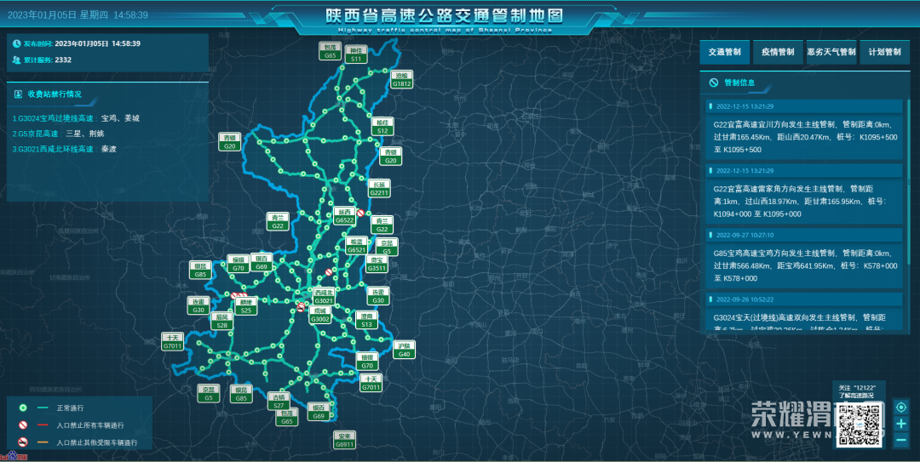920x462 pixels.
Task: Open the 交通管制 tab
Action: coord(724,52)
